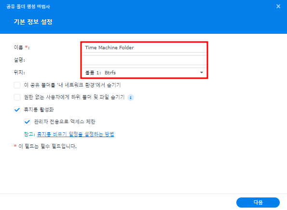Click the 휴지통 활성화 label text
This screenshot has width=287, height=210.
pyautogui.click(x=39, y=110)
